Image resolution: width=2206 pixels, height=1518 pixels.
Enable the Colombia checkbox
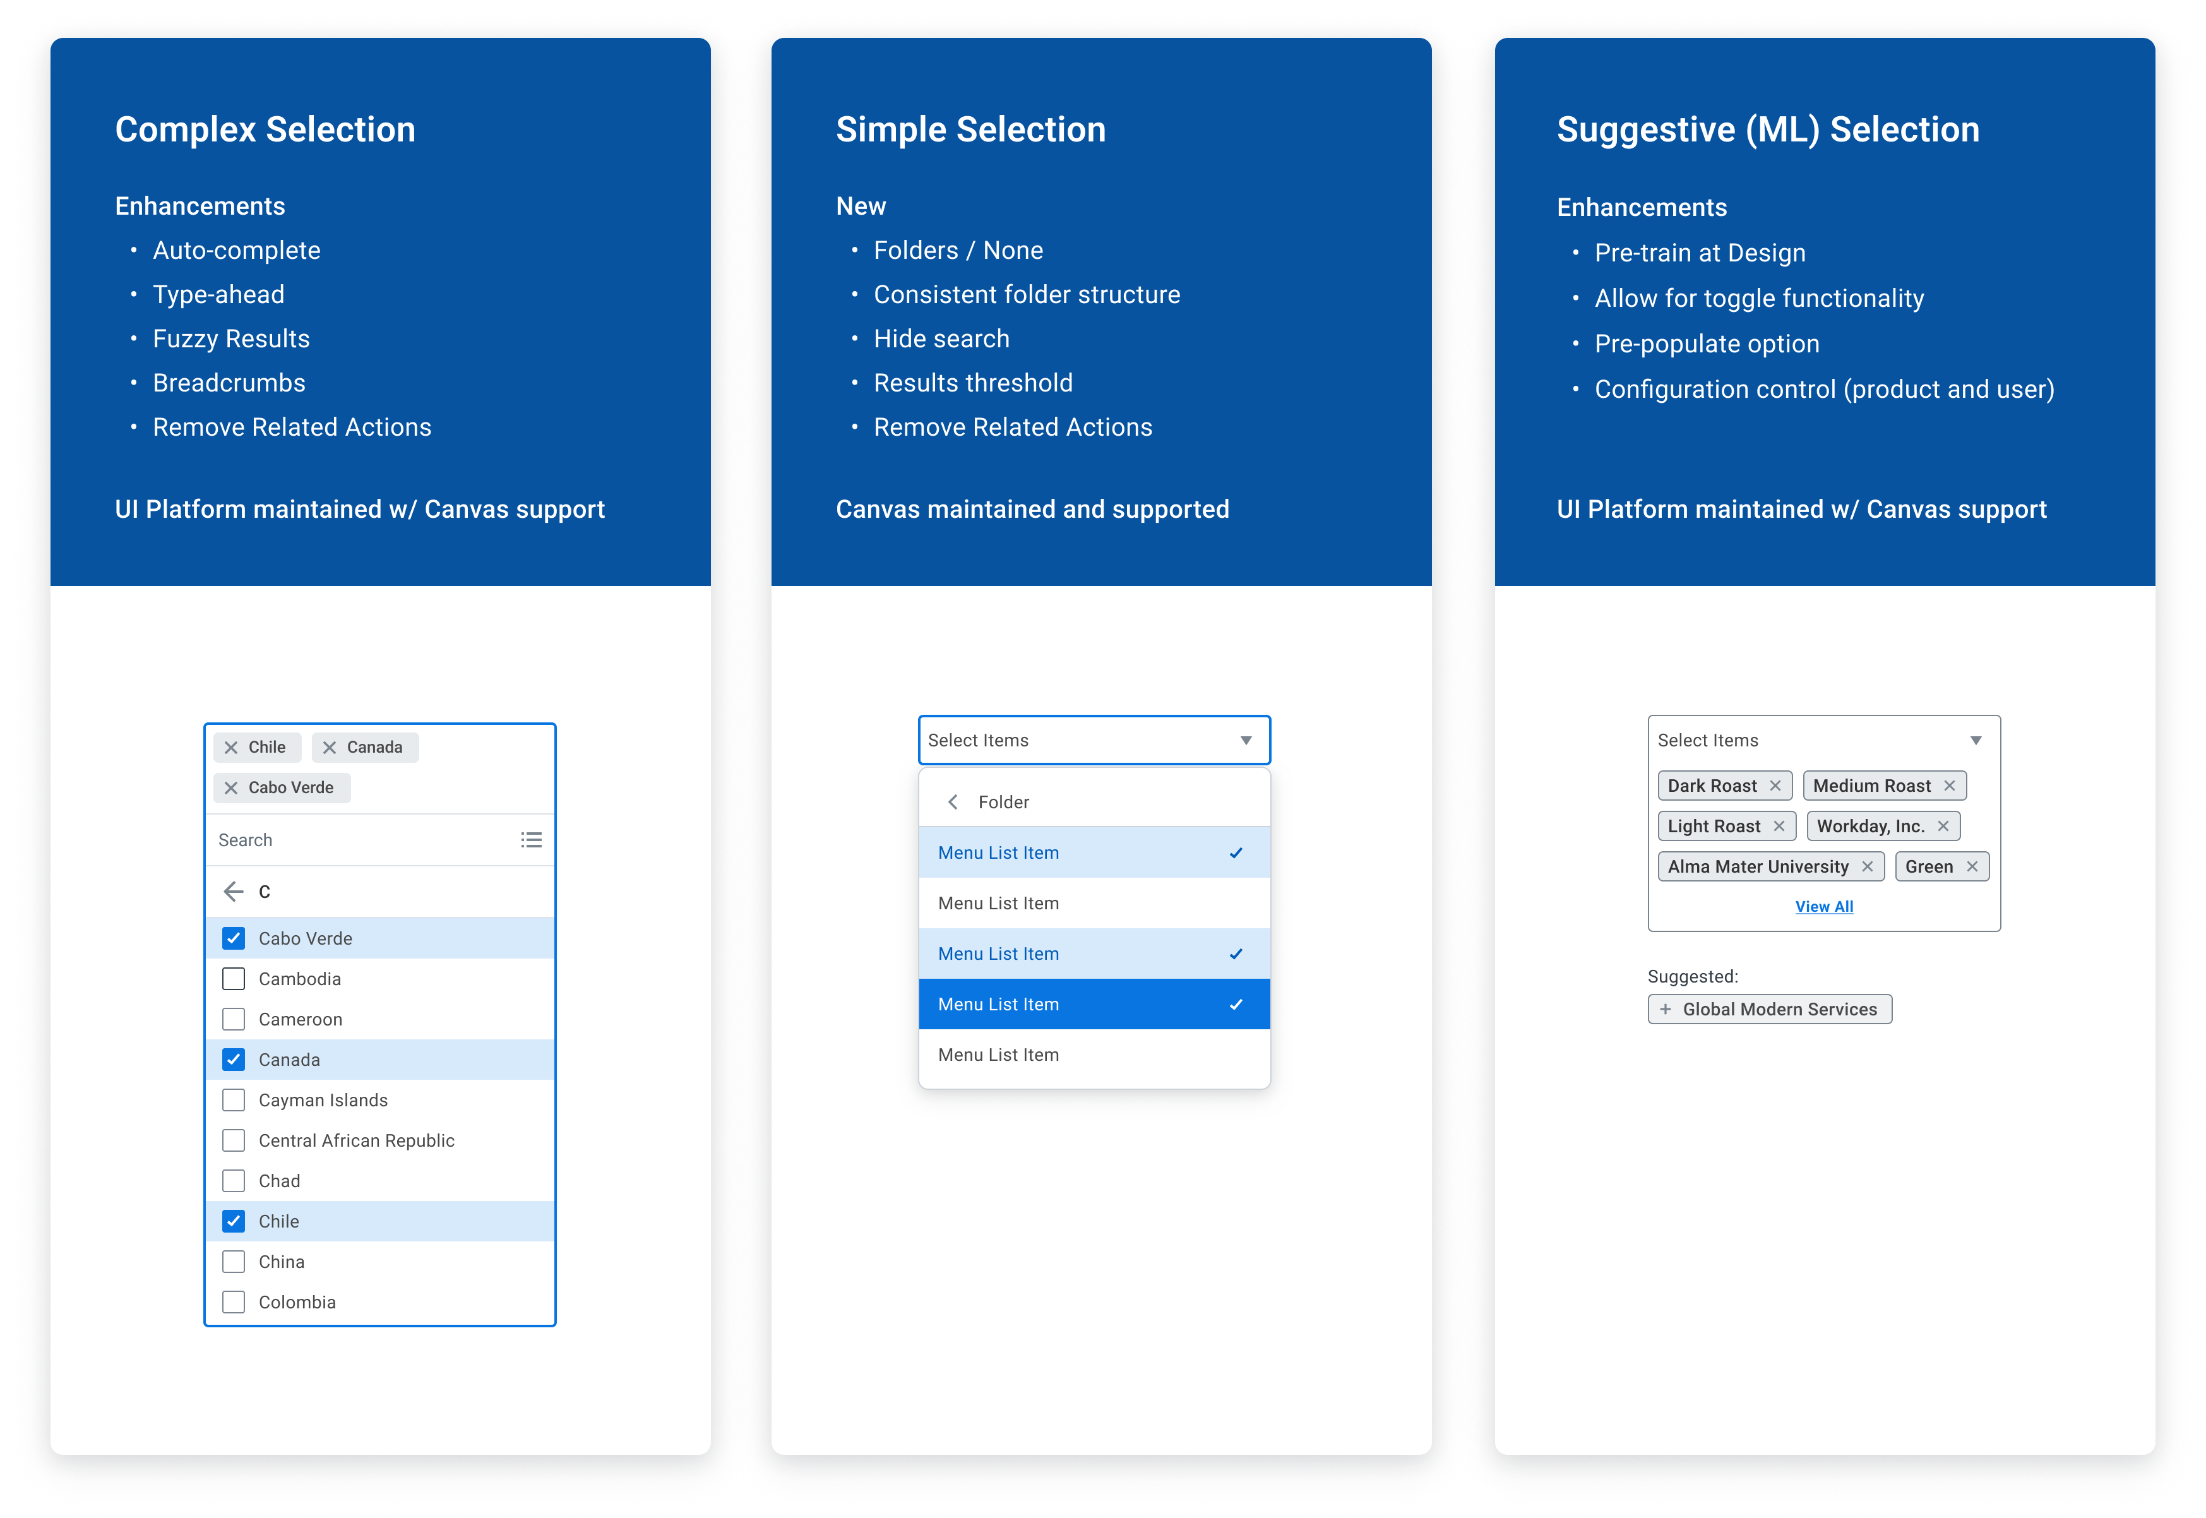[233, 1302]
